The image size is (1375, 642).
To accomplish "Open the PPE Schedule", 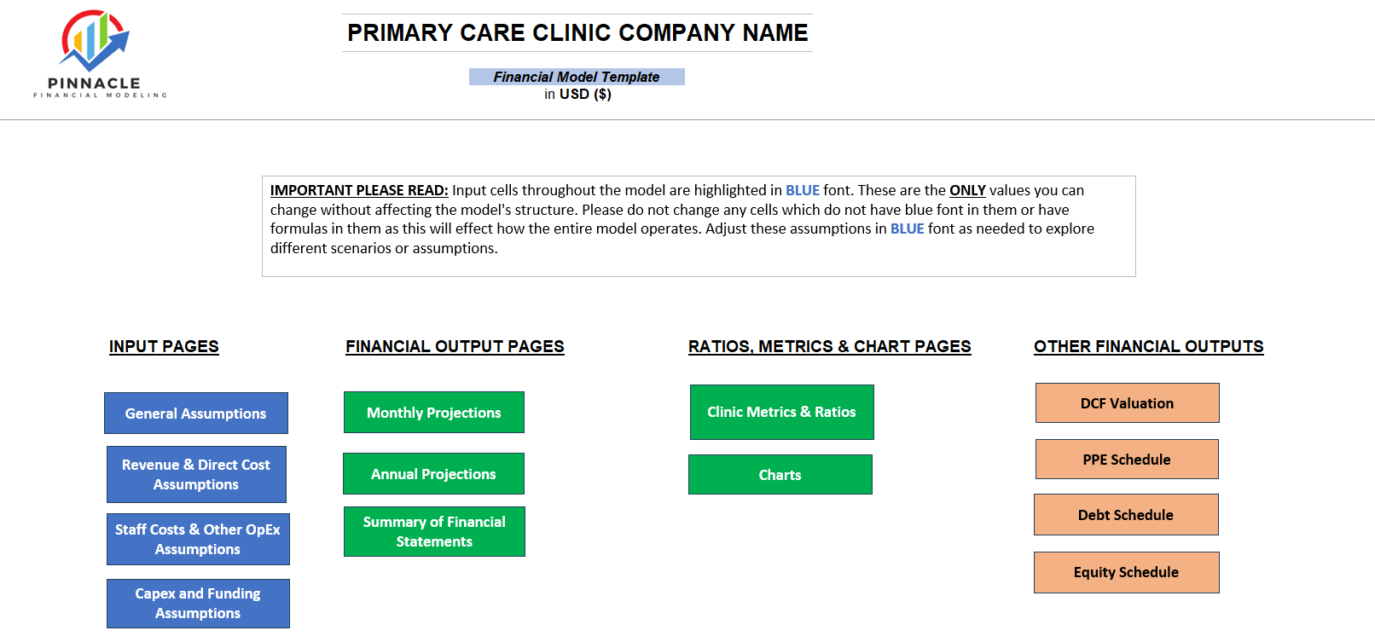I will [1126, 459].
